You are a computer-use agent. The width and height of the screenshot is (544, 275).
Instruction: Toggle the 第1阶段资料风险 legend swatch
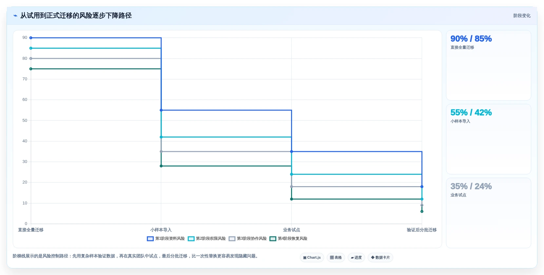click(150, 239)
